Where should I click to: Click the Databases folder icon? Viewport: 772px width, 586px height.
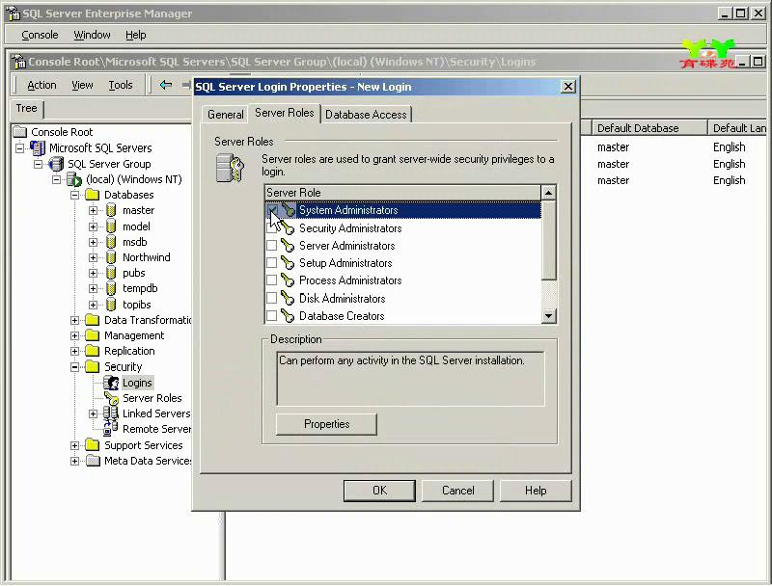click(92, 195)
